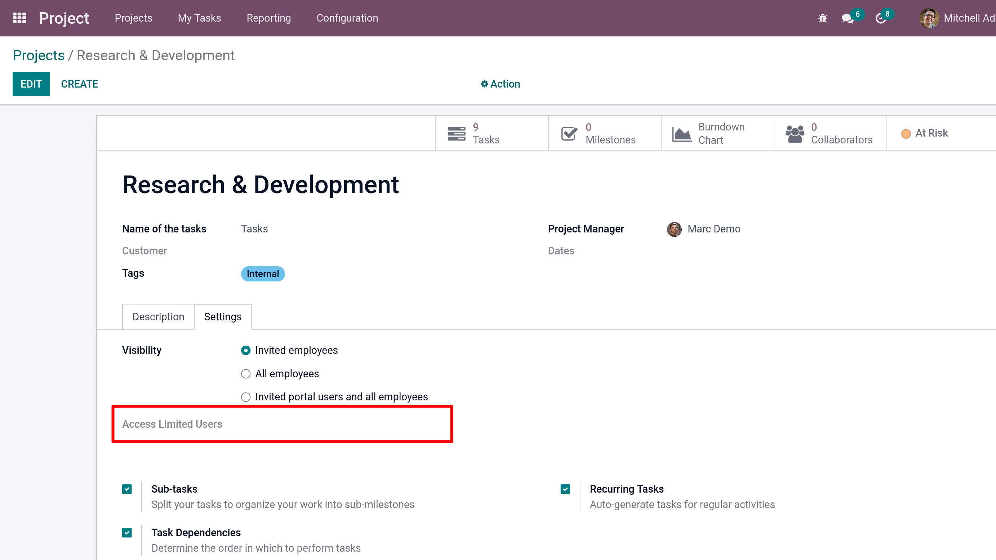996x560 pixels.
Task: Open the activities clock icon
Action: point(880,18)
